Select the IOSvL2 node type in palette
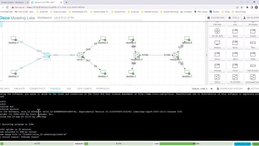 [x=217, y=78]
